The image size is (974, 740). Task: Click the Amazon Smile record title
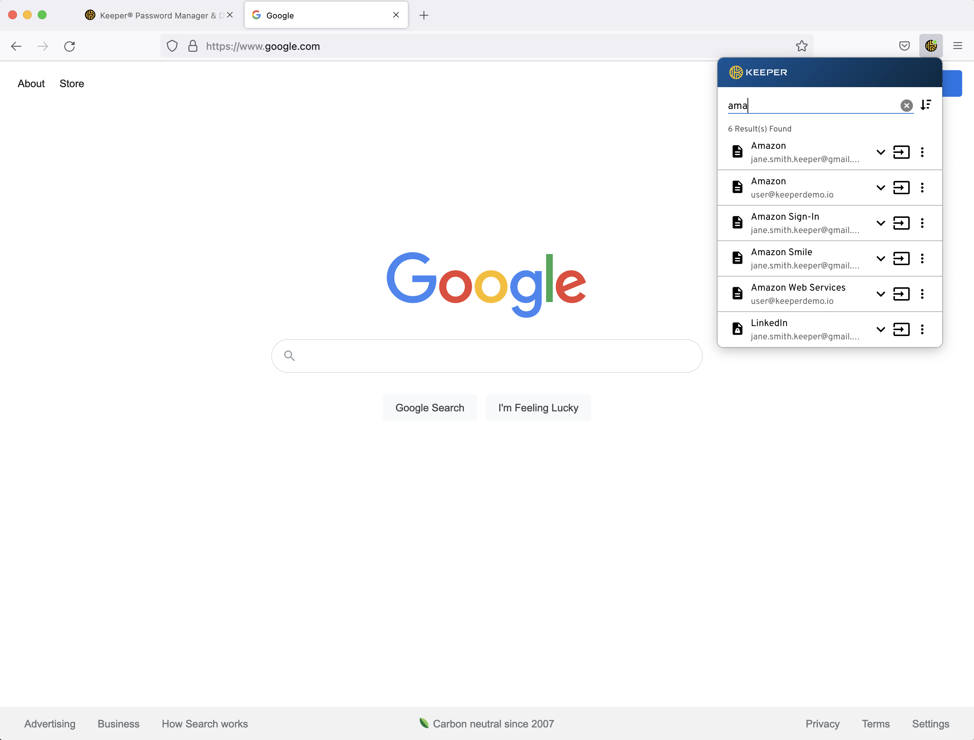coord(781,253)
